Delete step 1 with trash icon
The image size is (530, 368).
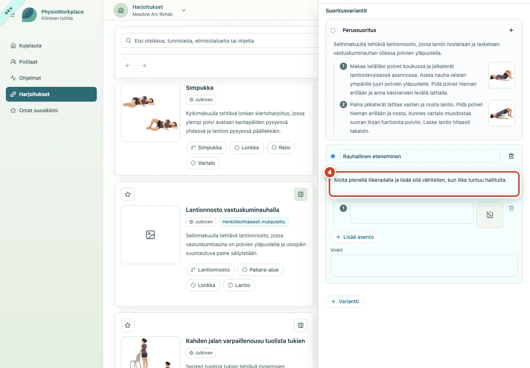tap(511, 208)
